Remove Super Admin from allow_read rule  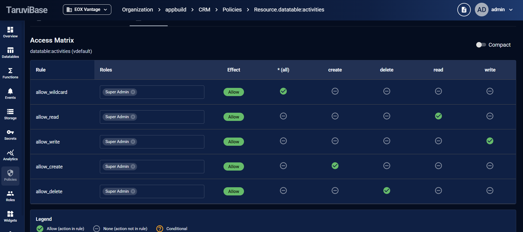[133, 117]
